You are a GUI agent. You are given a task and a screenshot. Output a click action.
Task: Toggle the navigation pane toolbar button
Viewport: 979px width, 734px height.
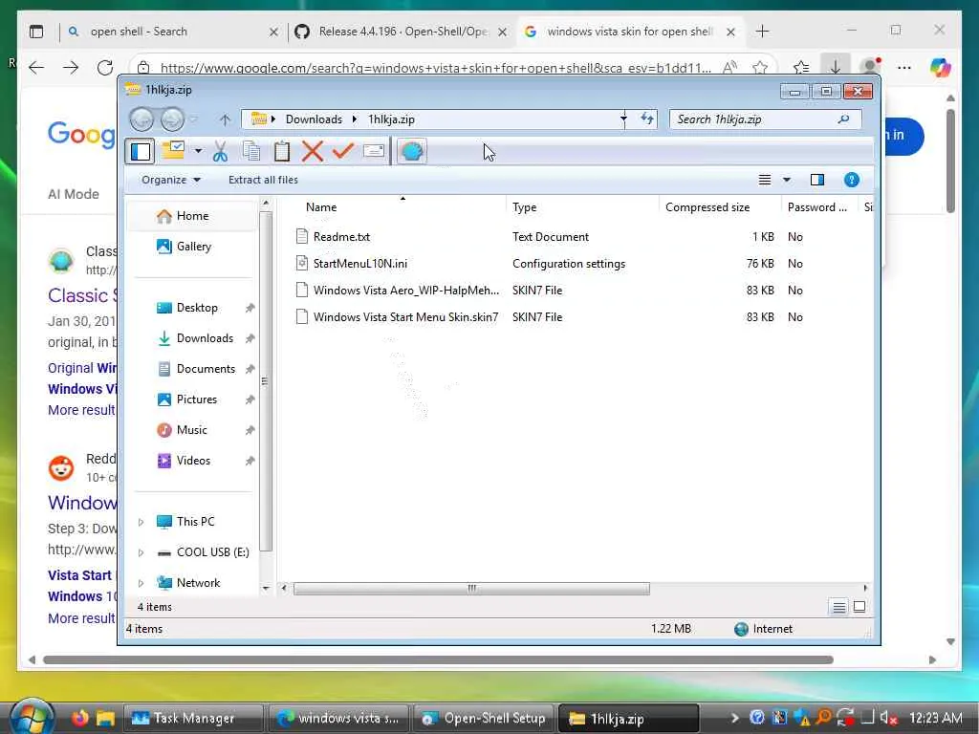(x=140, y=152)
